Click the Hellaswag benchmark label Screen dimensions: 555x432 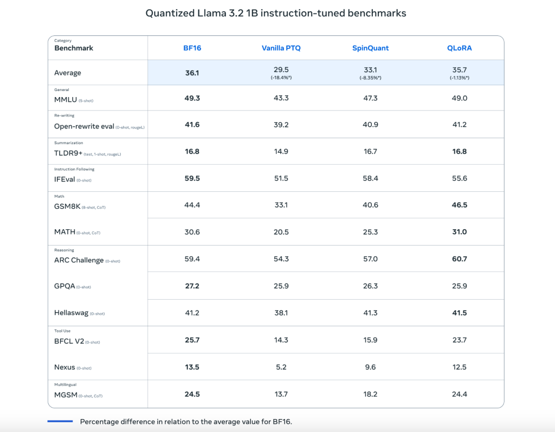pyautogui.click(x=71, y=313)
